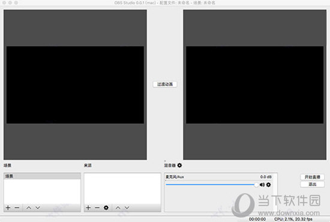Screen dimensions: 330x222
Task: Open mixer settings gear next to 混音器
Action: click(x=179, y=165)
